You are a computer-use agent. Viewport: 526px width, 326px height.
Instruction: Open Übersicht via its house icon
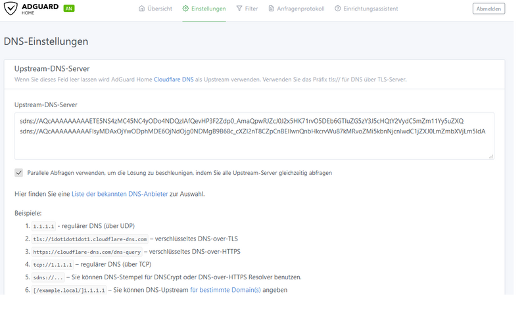click(x=142, y=9)
